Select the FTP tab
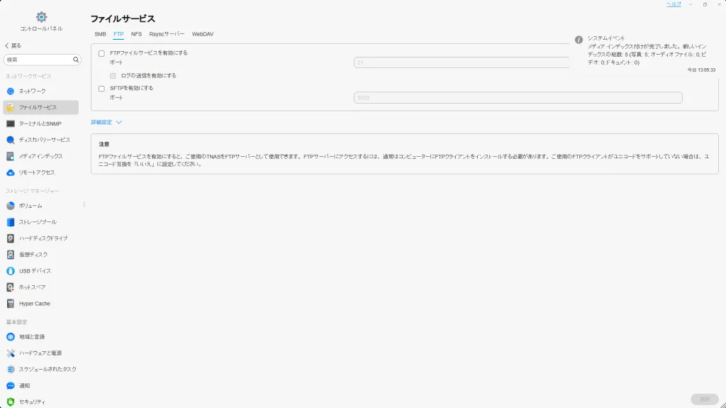The image size is (726, 408). pyautogui.click(x=118, y=34)
